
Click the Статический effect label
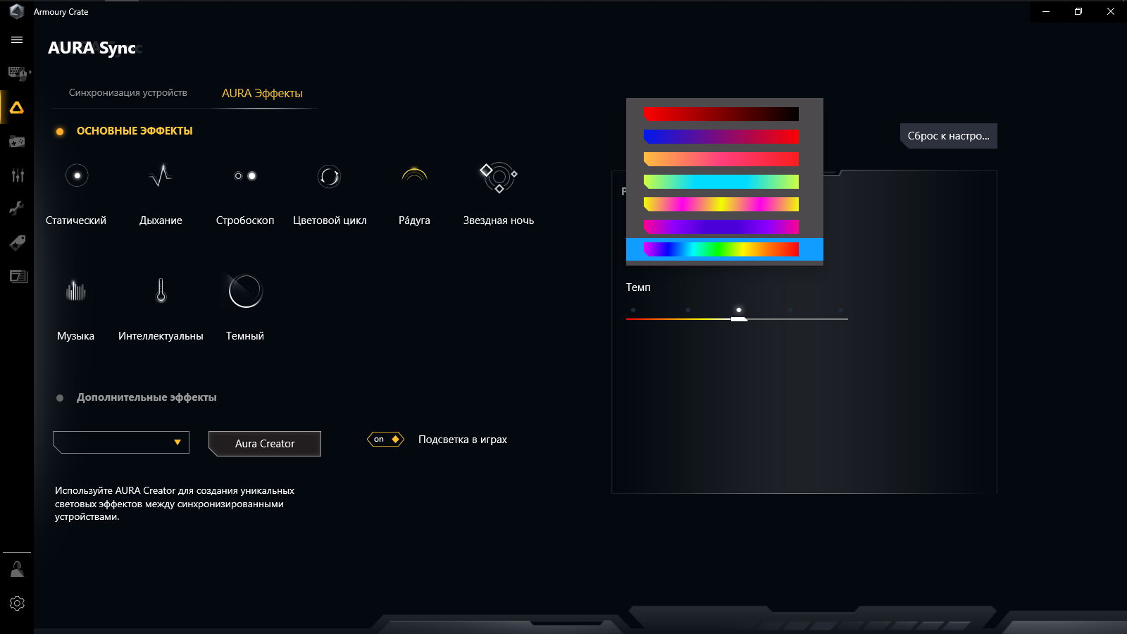[x=76, y=220]
